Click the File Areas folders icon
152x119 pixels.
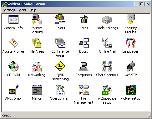pos(37,43)
